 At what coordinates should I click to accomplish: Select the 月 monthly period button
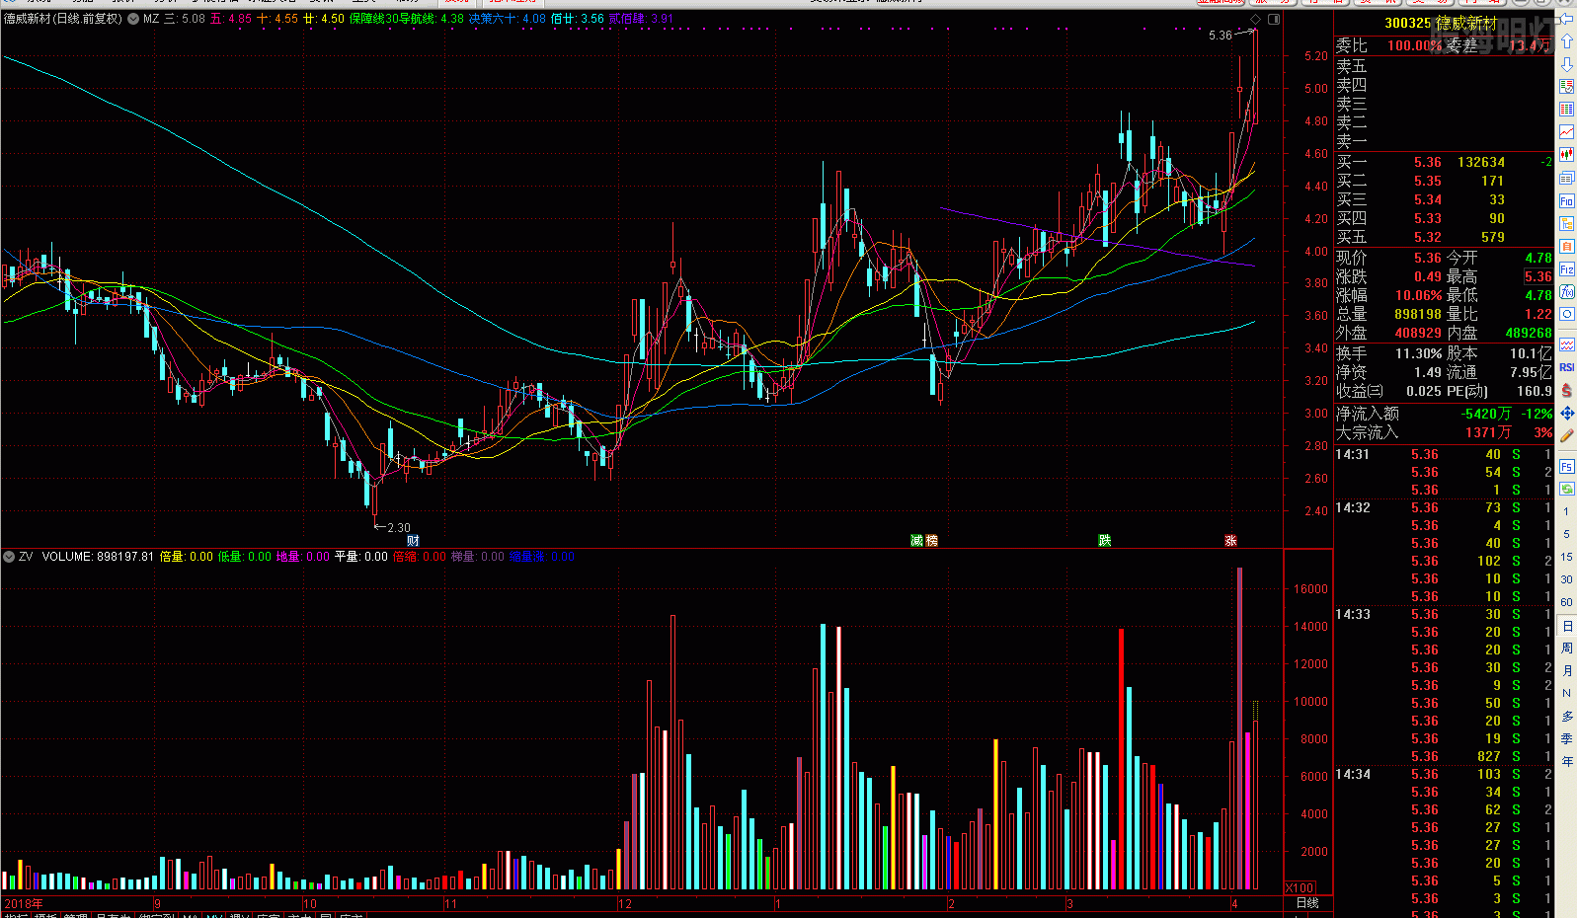[1566, 671]
